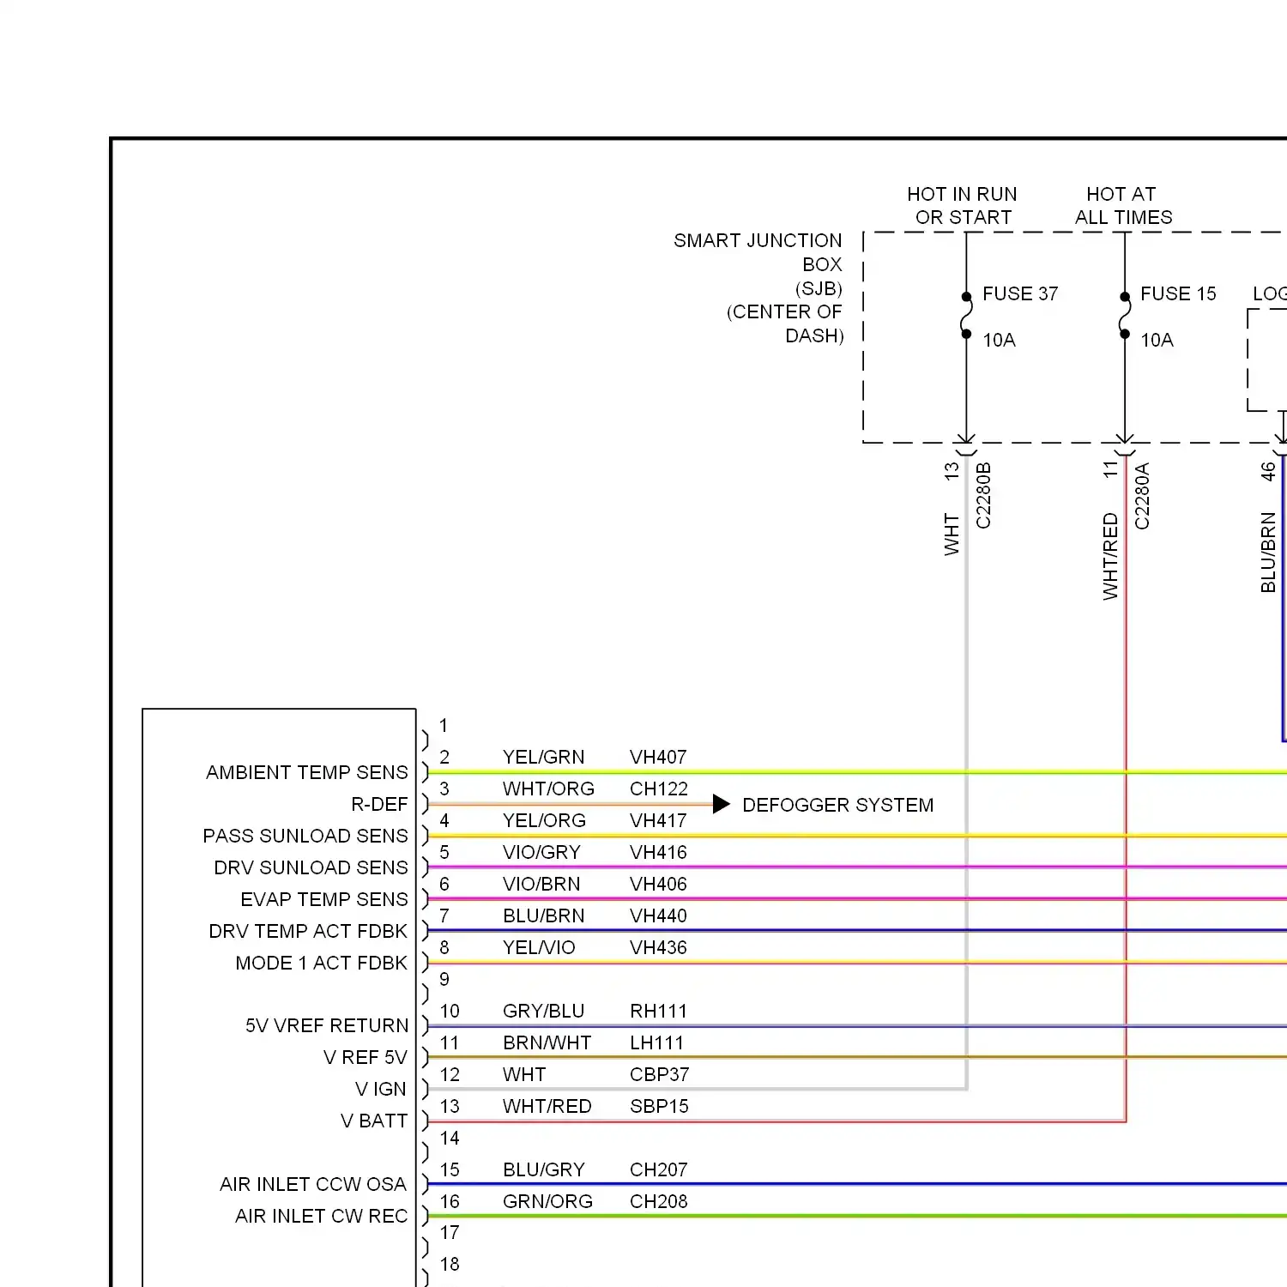Image resolution: width=1287 pixels, height=1287 pixels.
Task: Click the 5V VREF RETURN label
Action: [327, 1025]
